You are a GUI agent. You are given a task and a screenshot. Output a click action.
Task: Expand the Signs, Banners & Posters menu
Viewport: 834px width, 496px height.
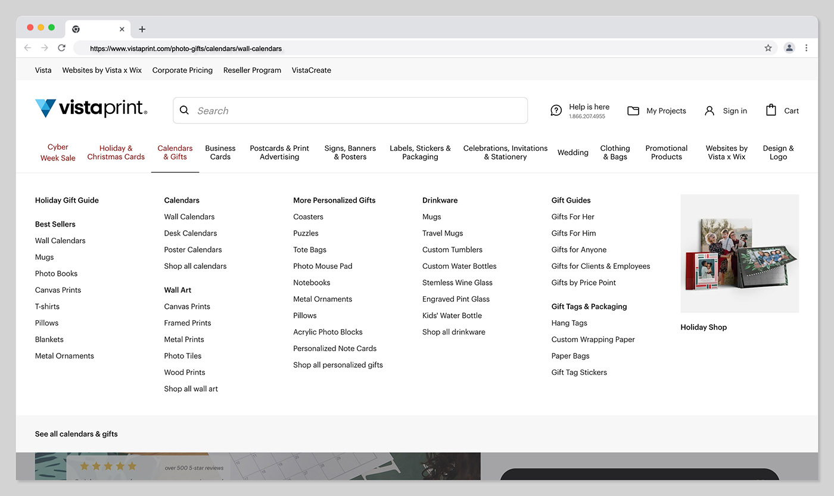click(x=350, y=153)
